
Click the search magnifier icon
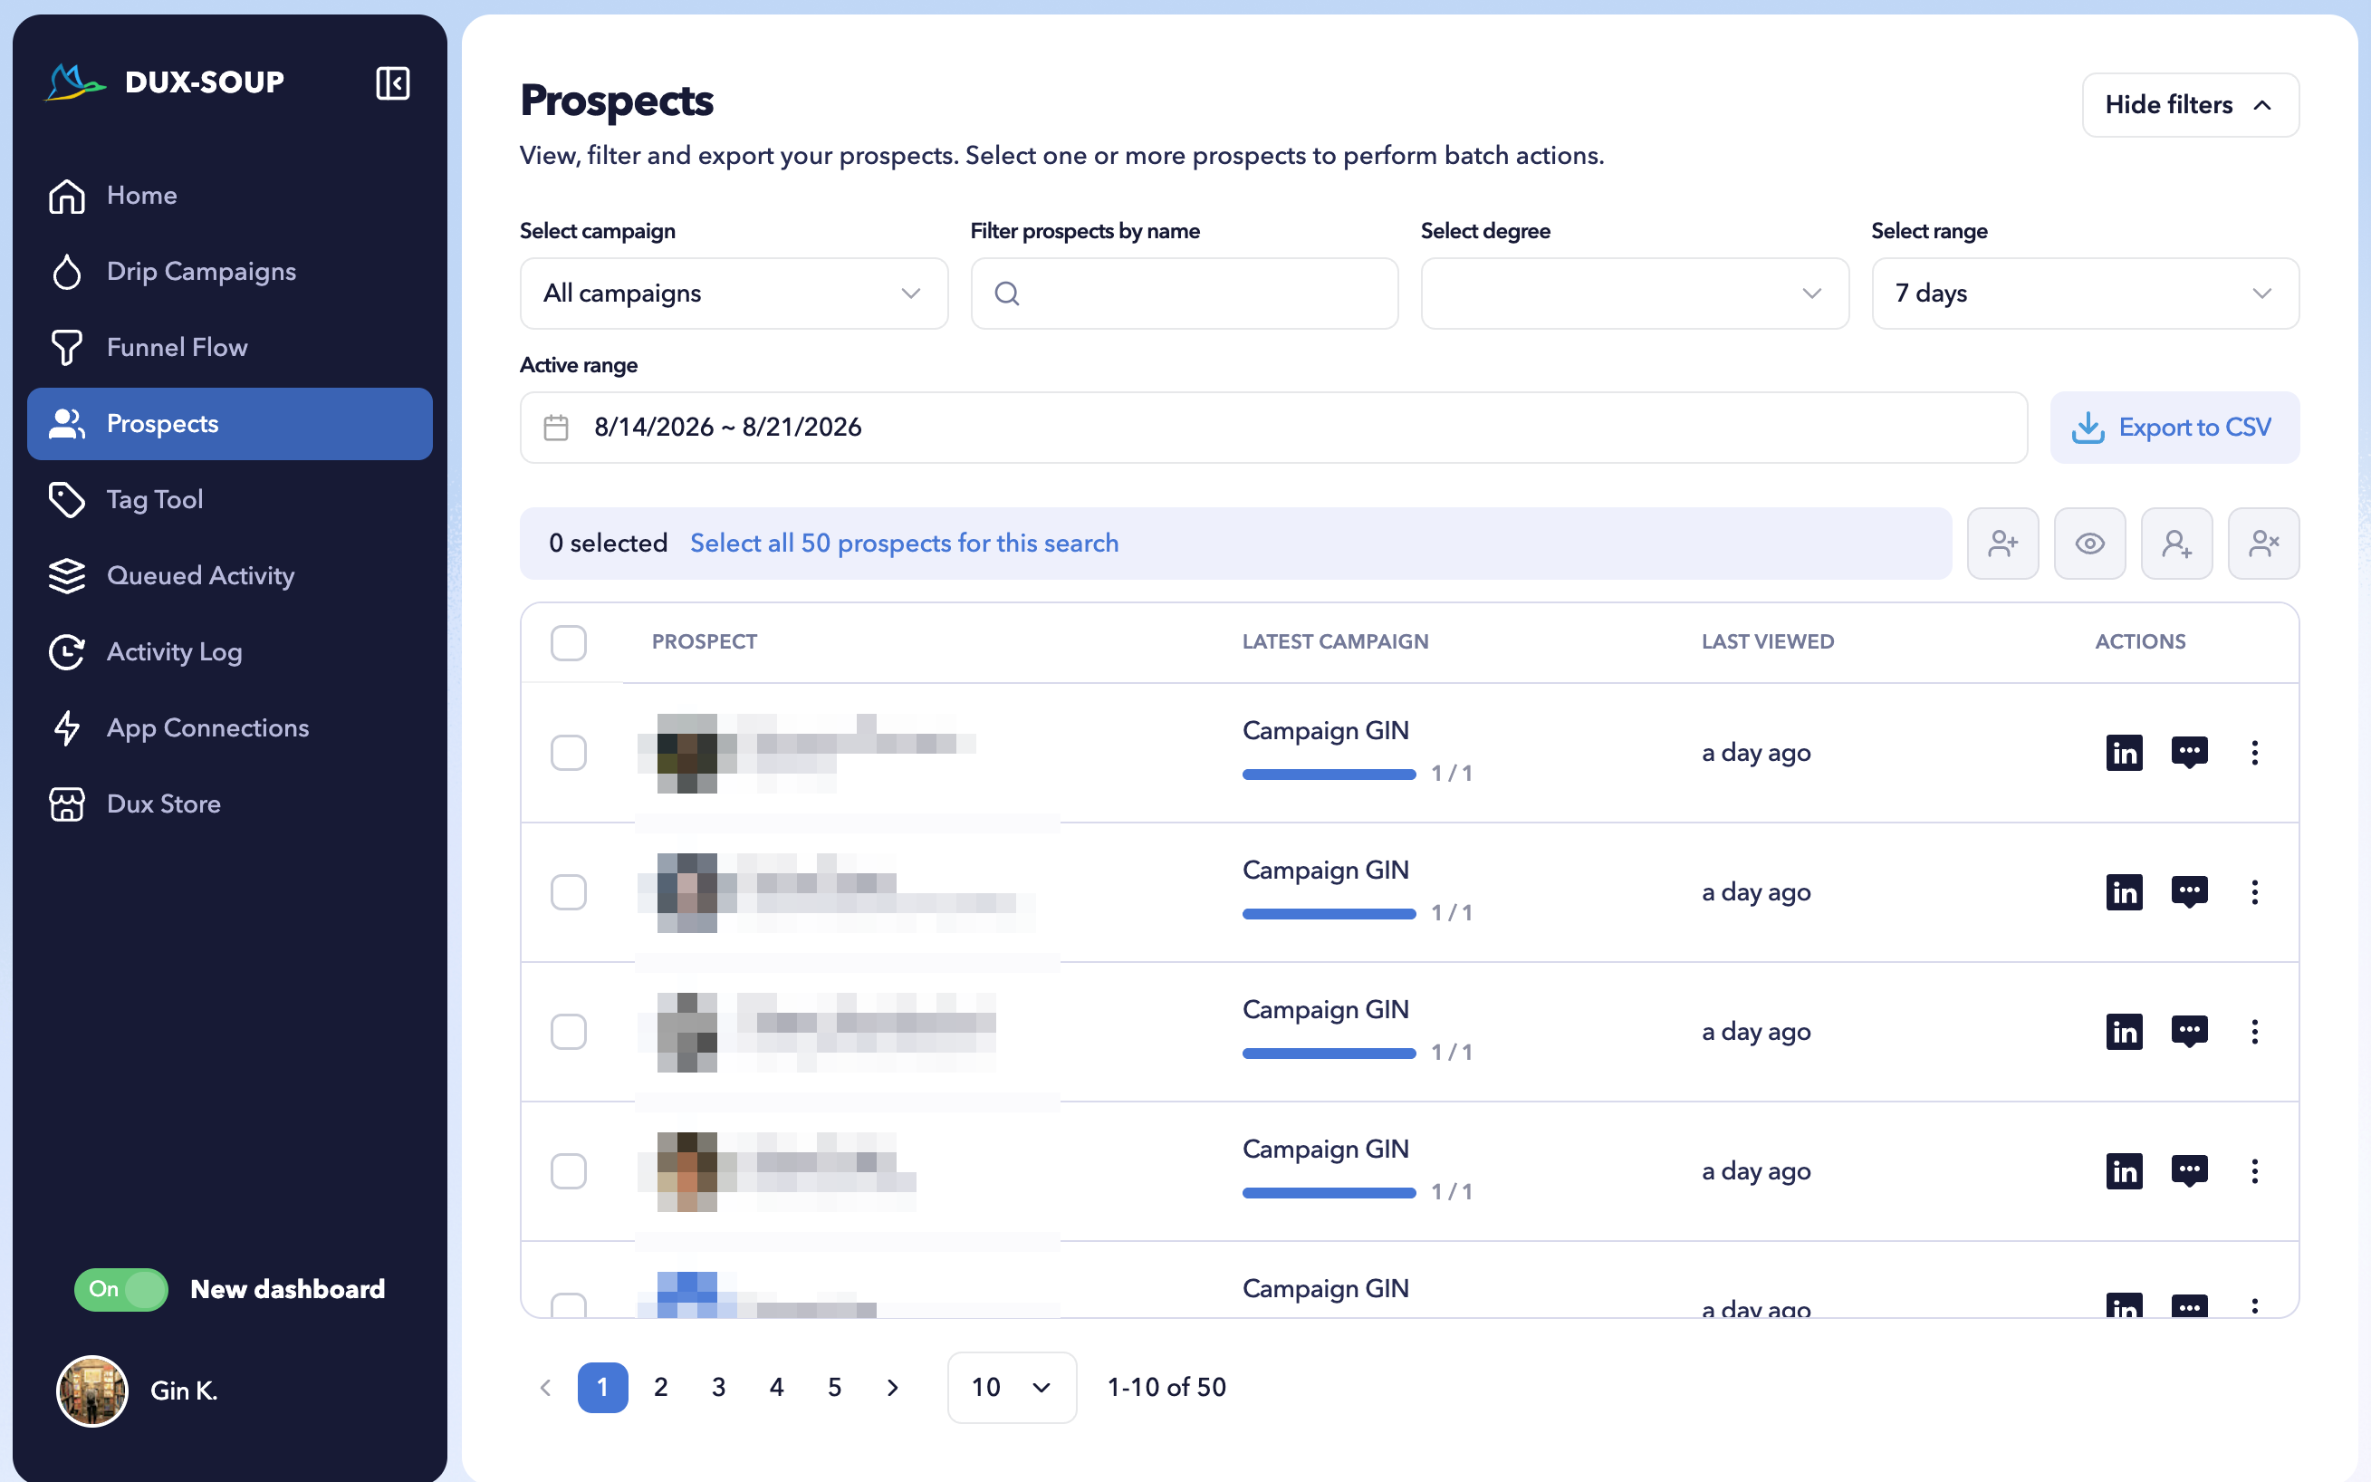(1006, 294)
